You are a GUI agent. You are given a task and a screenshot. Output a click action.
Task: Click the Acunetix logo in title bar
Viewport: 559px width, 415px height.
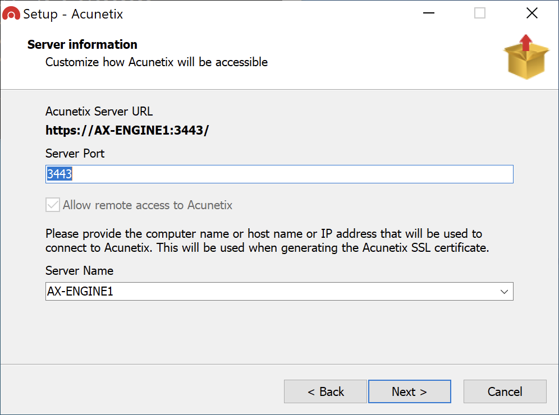pyautogui.click(x=11, y=14)
